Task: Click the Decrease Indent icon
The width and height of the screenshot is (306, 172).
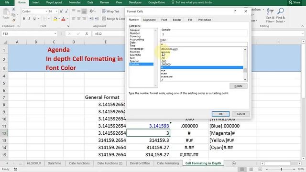Action: tap(91, 19)
